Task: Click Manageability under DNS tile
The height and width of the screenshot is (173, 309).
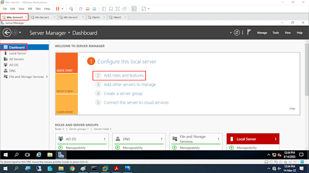Action: 133,148
